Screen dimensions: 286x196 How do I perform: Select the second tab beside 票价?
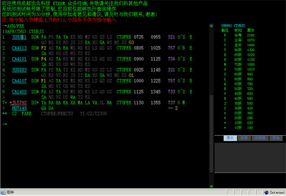[x=244, y=138]
